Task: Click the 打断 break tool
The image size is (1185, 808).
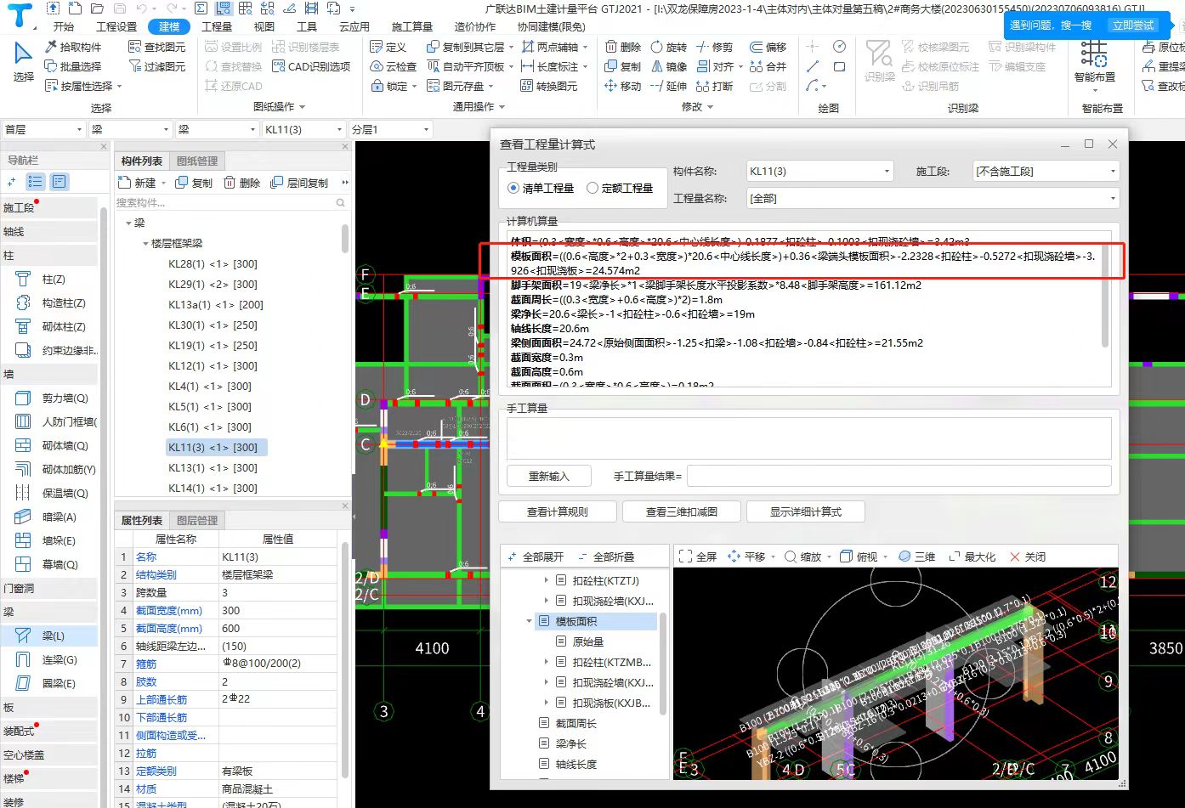Action: pyautogui.click(x=714, y=86)
